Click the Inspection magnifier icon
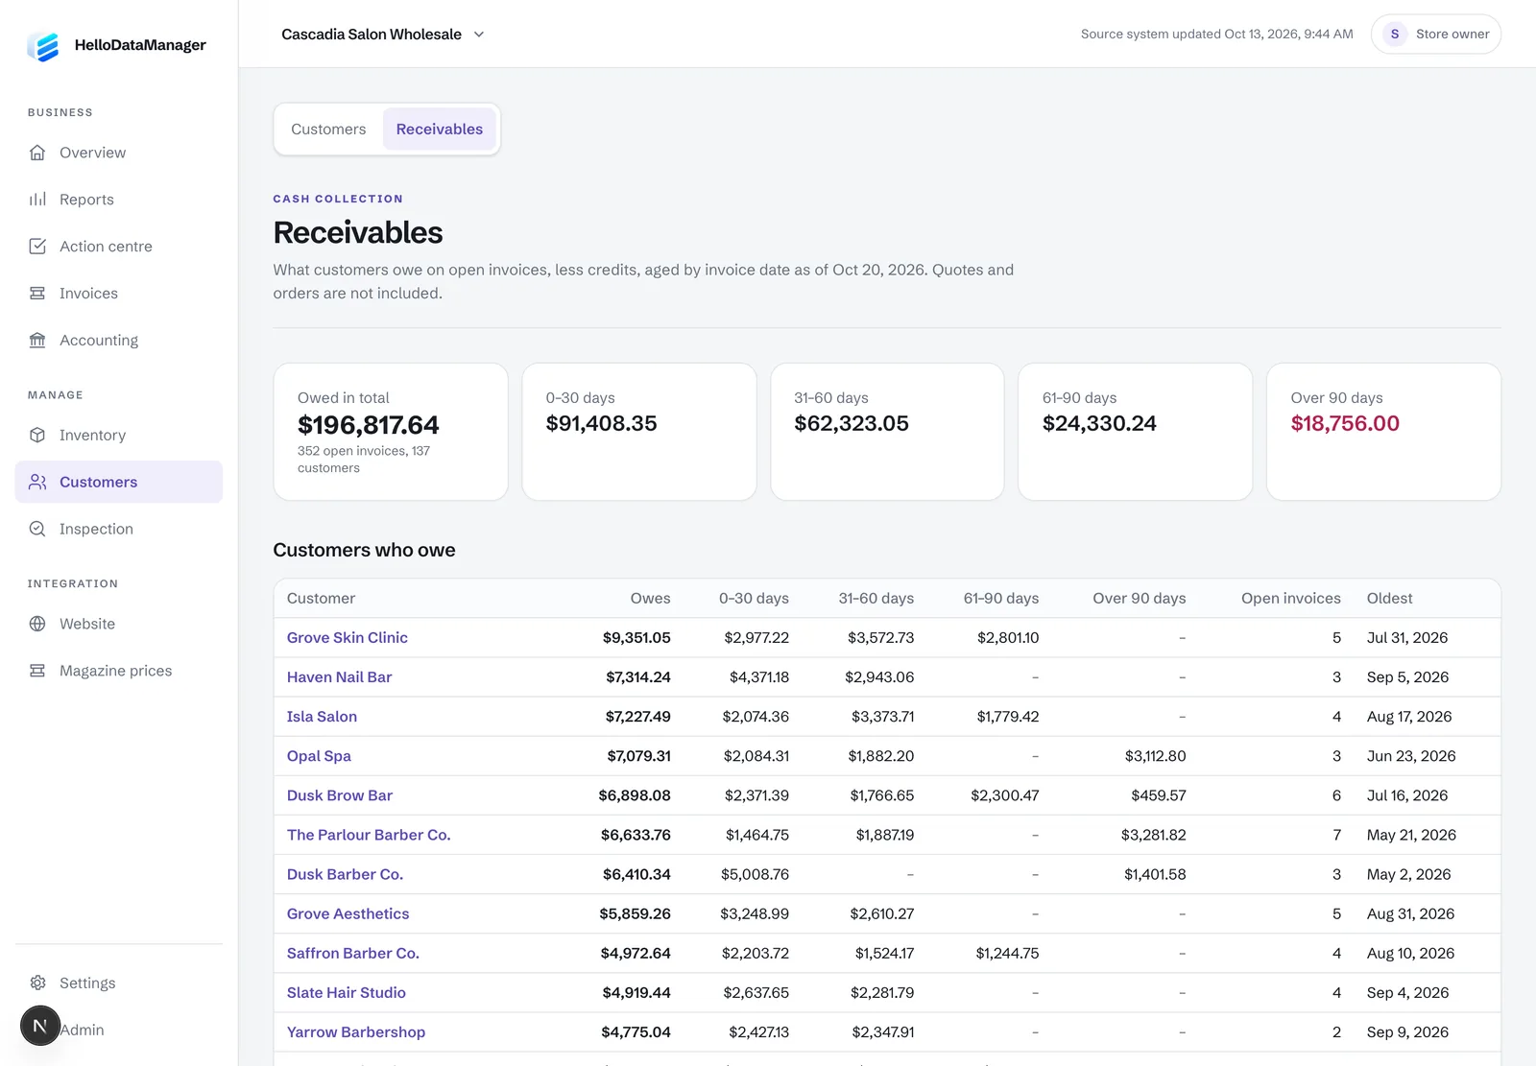The width and height of the screenshot is (1536, 1066). pyautogui.click(x=37, y=530)
